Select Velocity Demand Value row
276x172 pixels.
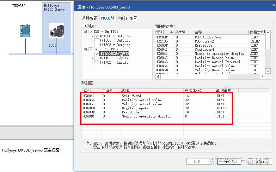(211, 70)
